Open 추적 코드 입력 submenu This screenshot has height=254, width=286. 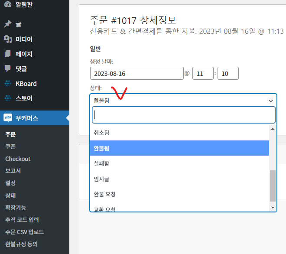(22, 219)
